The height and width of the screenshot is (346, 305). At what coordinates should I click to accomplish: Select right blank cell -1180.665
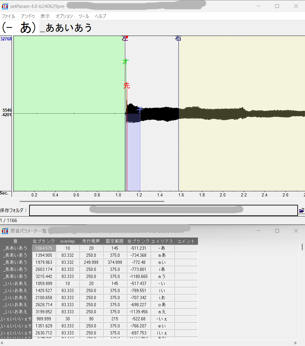138,276
